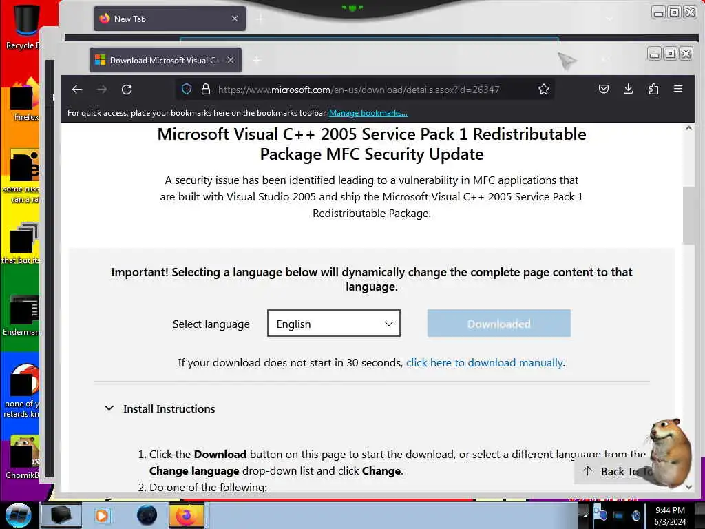Open tracking protection shield in address bar
The width and height of the screenshot is (705, 529).
click(187, 89)
